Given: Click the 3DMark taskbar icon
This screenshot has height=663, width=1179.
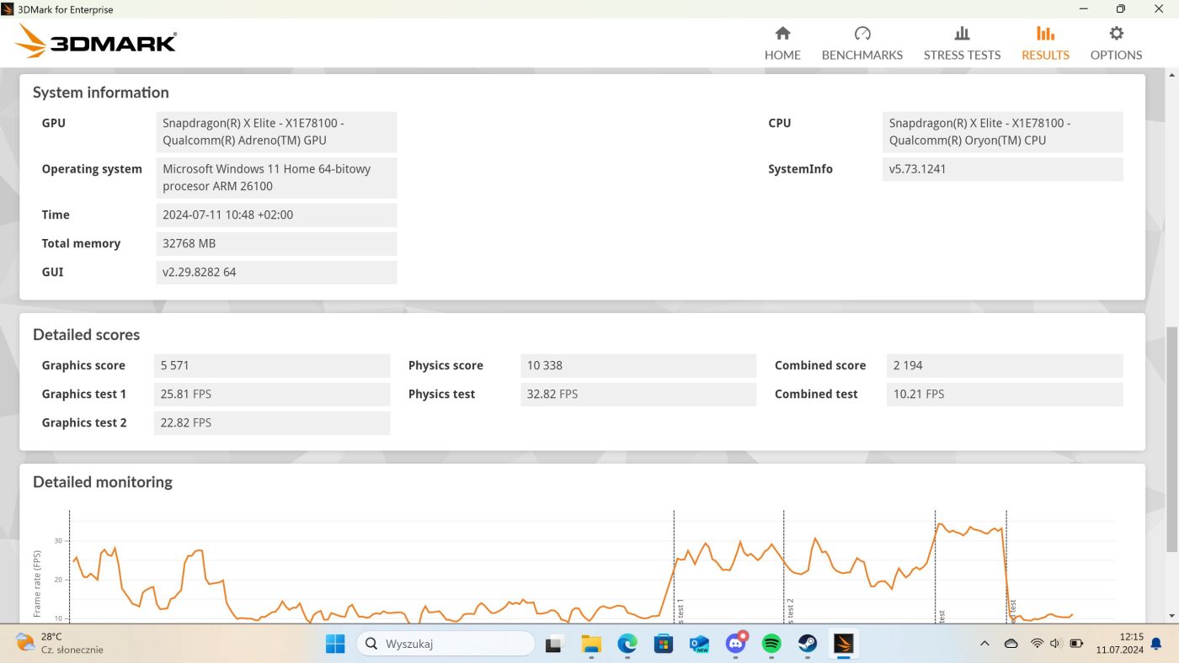Looking at the screenshot, I should click(x=844, y=644).
